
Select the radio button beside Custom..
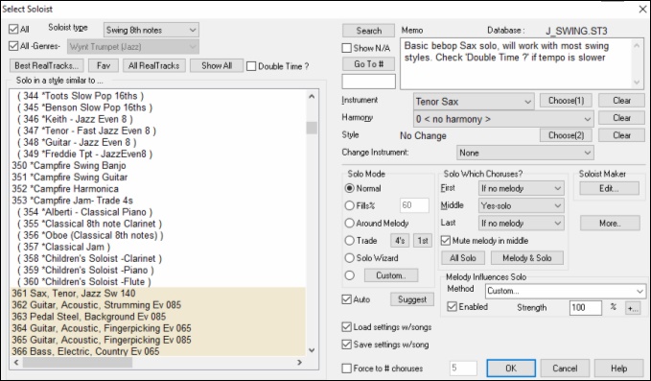pyautogui.click(x=350, y=275)
